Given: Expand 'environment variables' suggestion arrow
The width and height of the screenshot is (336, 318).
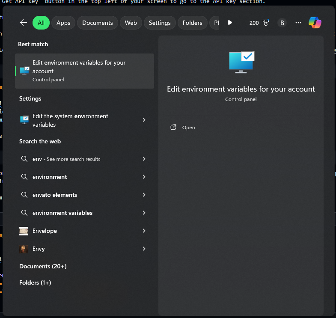Looking at the screenshot, I should [144, 213].
